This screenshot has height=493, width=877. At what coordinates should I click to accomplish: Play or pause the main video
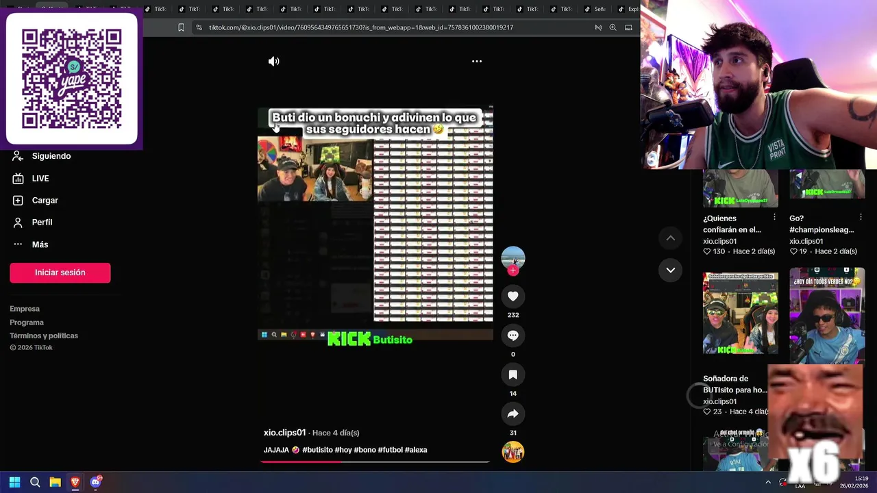point(375,223)
